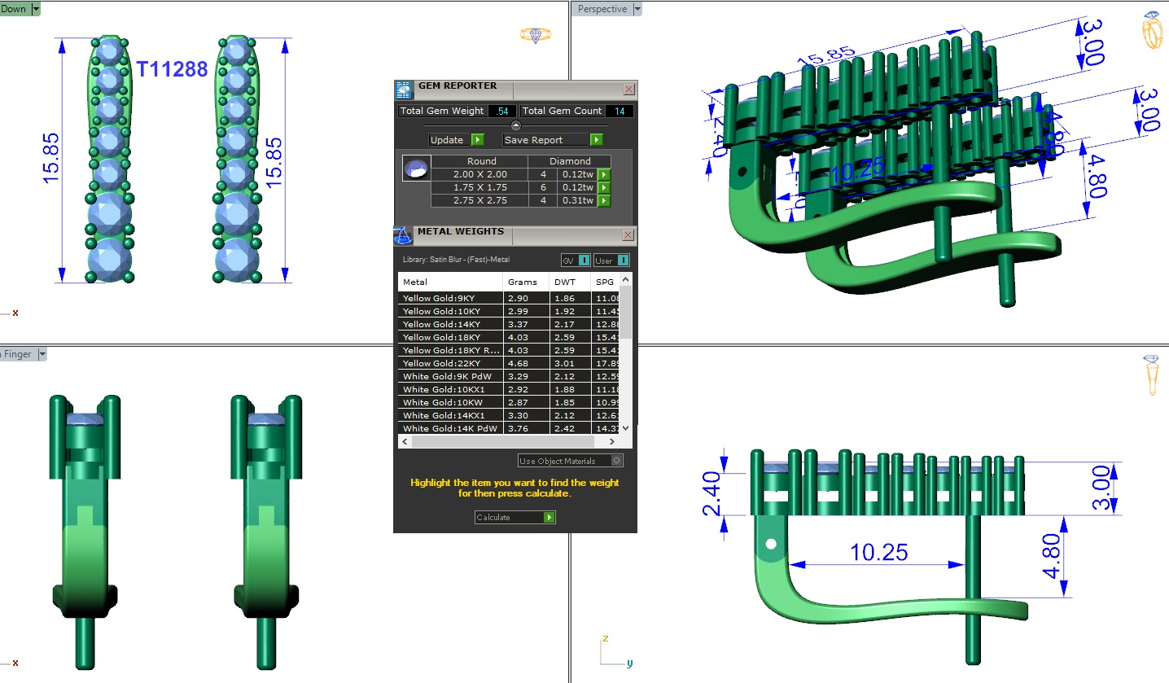Open the Perspective viewport dropdown arrow
1169x683 pixels.
pos(637,9)
